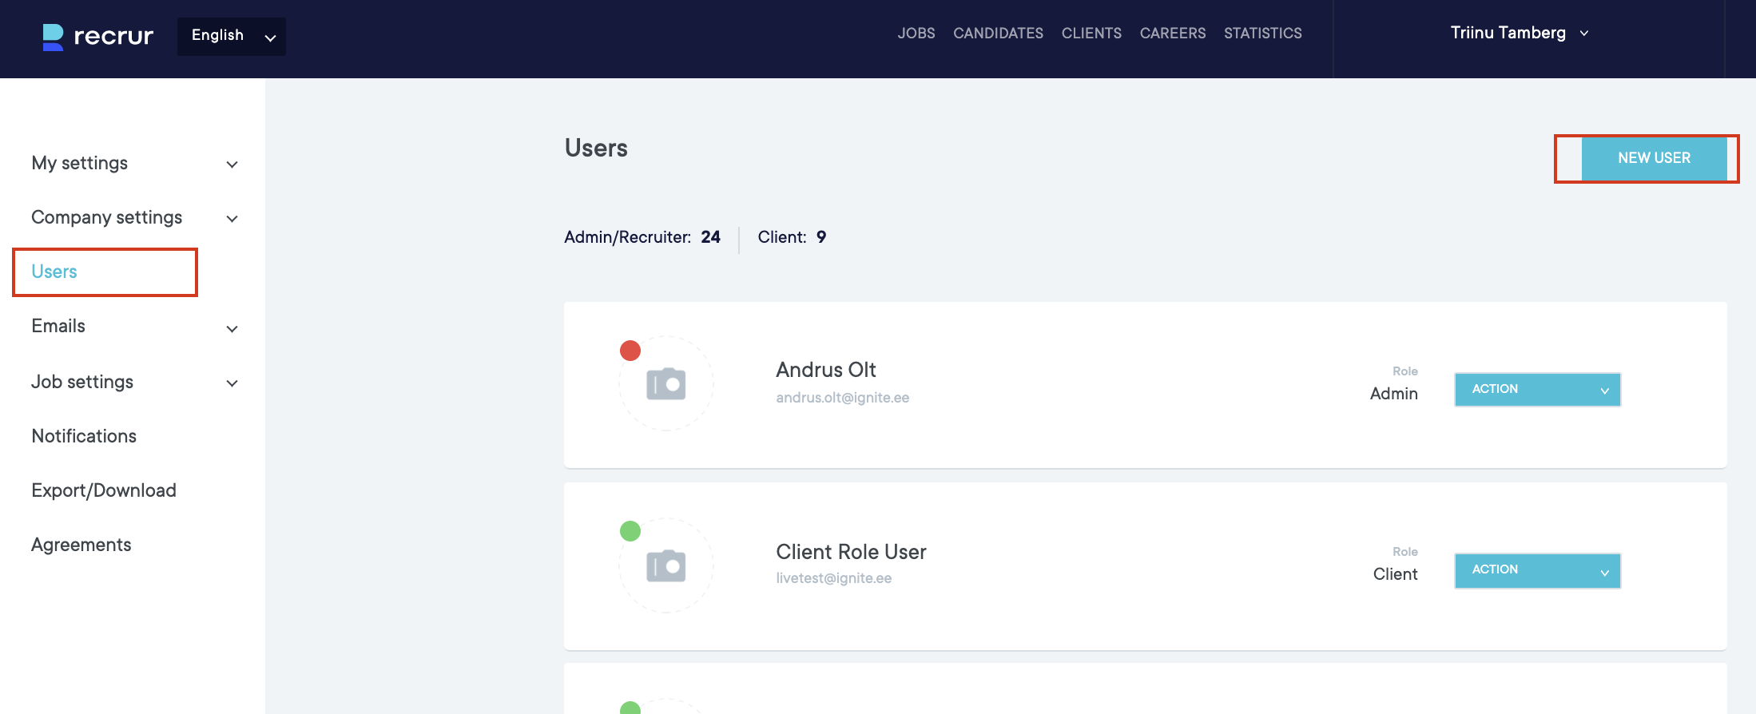Open the ACTION dropdown for Client Role User
This screenshot has width=1756, height=714.
click(1537, 570)
